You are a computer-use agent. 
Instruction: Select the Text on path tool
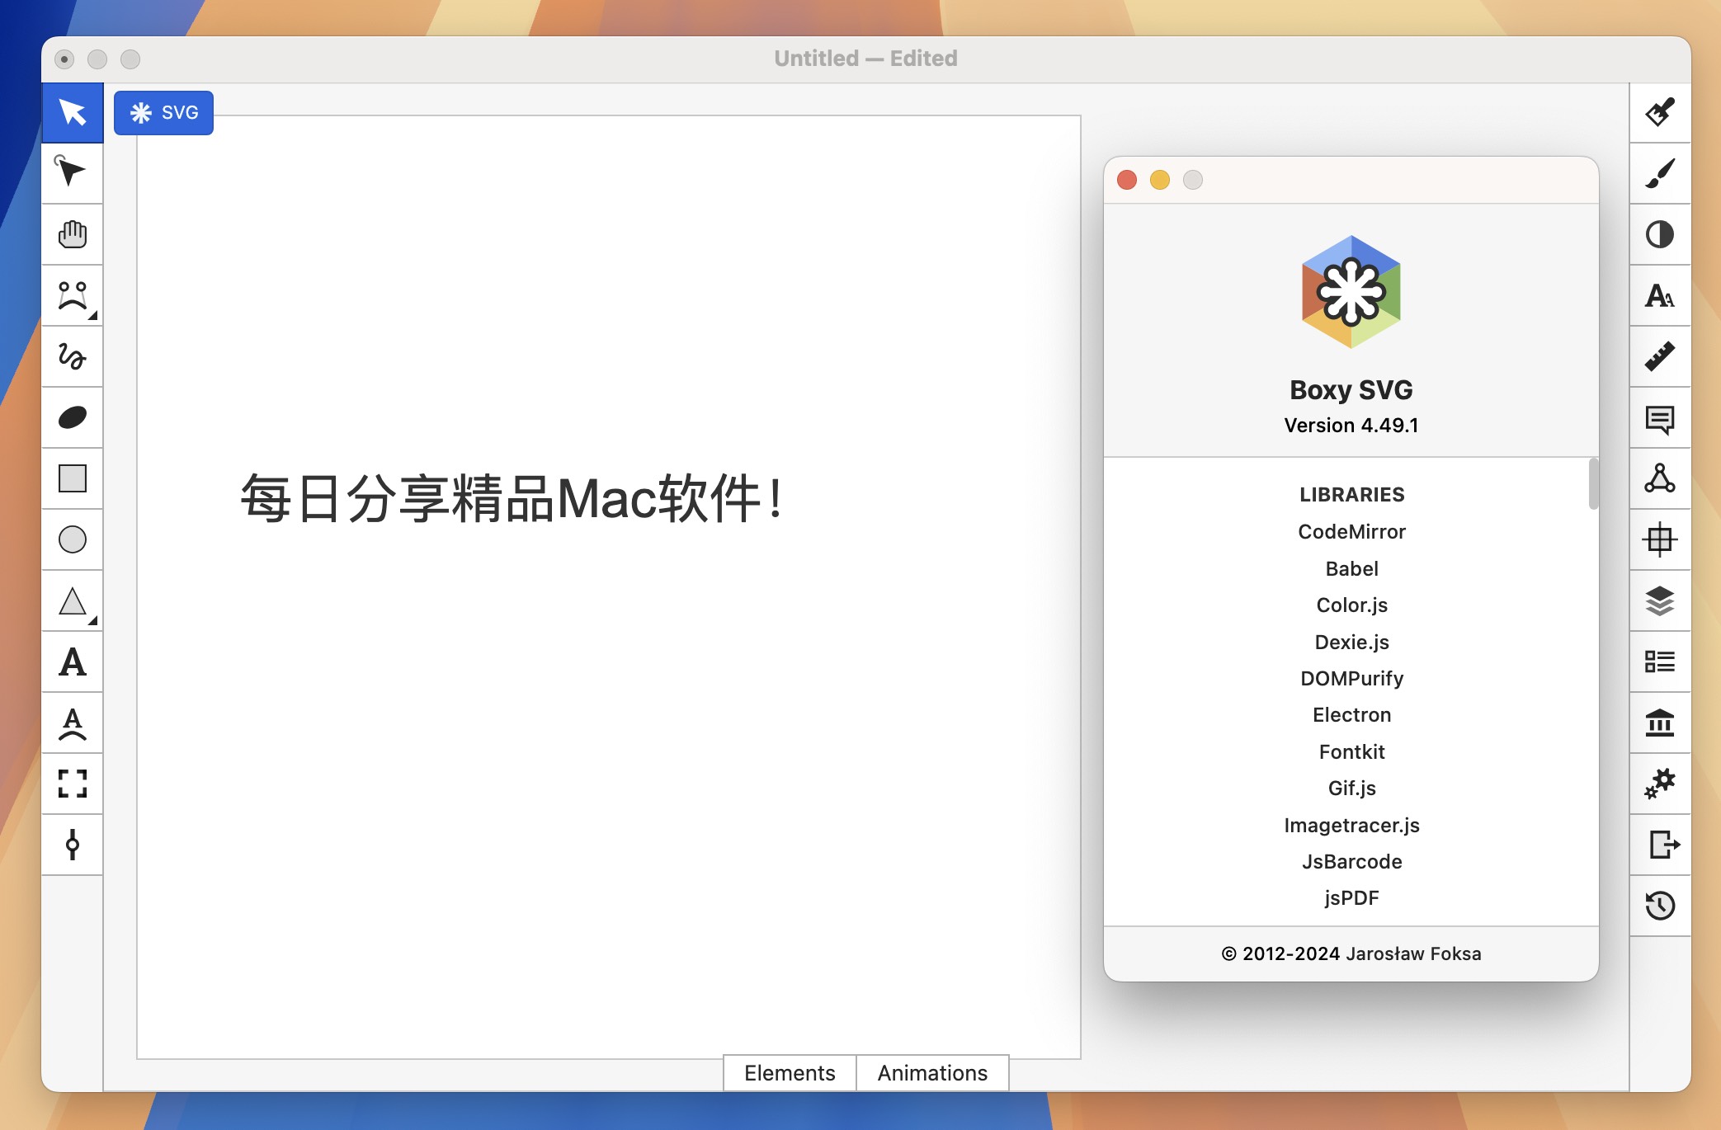point(73,723)
